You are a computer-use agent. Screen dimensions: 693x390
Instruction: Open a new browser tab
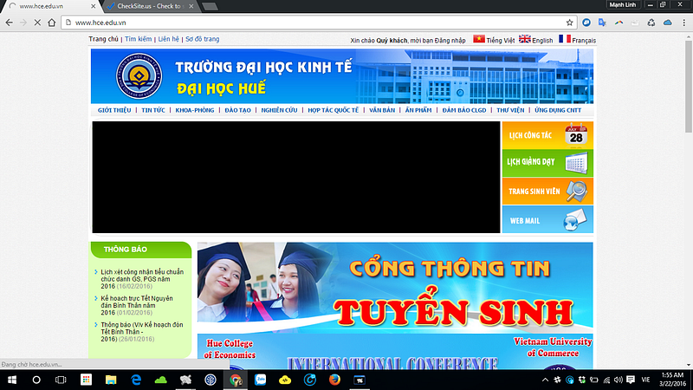tap(210, 6)
